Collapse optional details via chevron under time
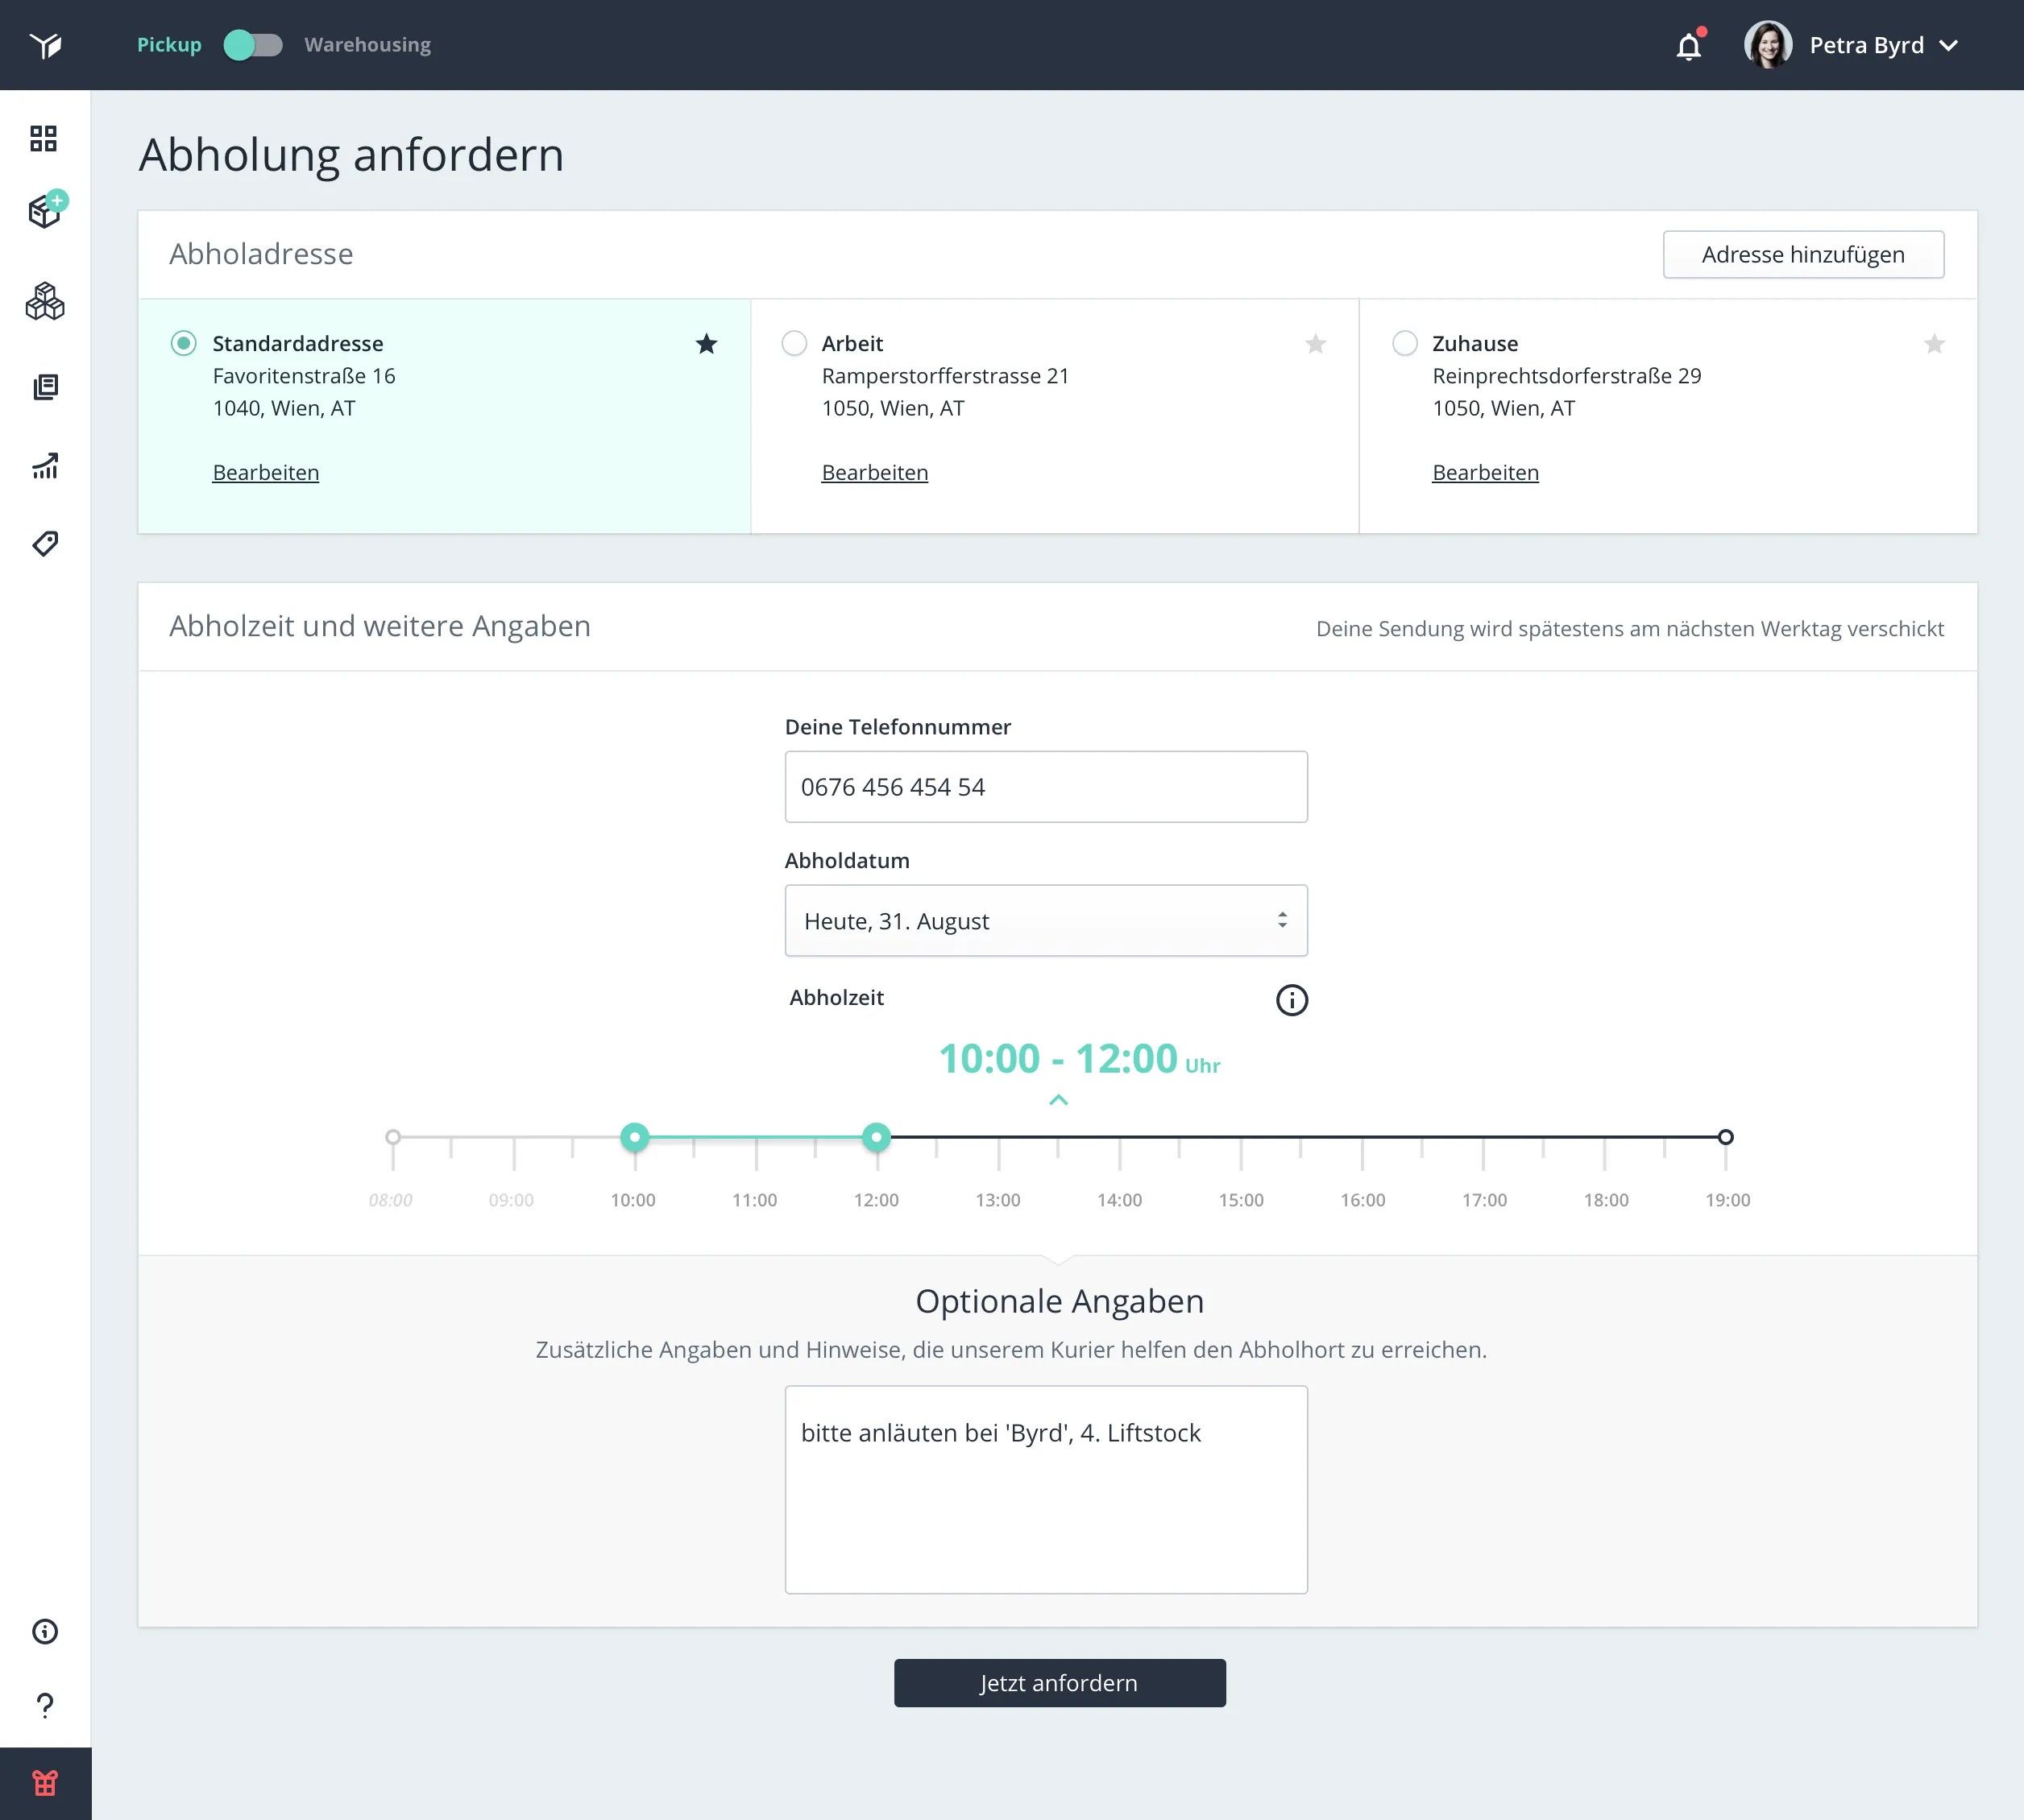This screenshot has width=2024, height=1820. [1059, 1101]
